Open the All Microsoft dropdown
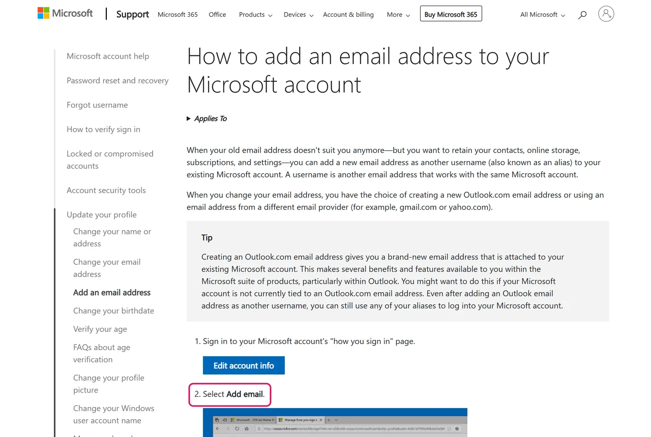Viewport: 651px width, 437px height. (x=543, y=15)
